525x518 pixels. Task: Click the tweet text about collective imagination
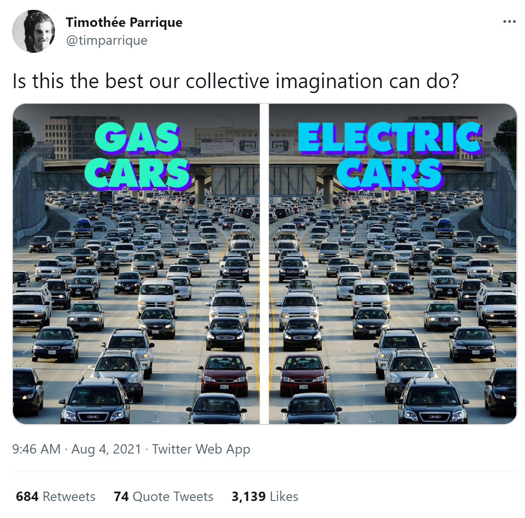pyautogui.click(x=236, y=81)
